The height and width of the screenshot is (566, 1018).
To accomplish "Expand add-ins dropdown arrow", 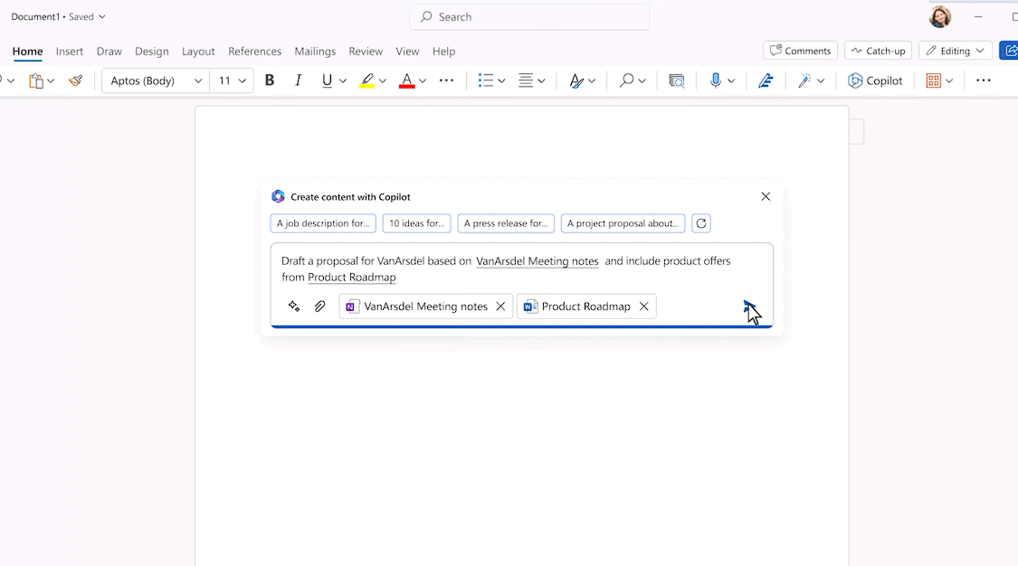I will (x=949, y=81).
